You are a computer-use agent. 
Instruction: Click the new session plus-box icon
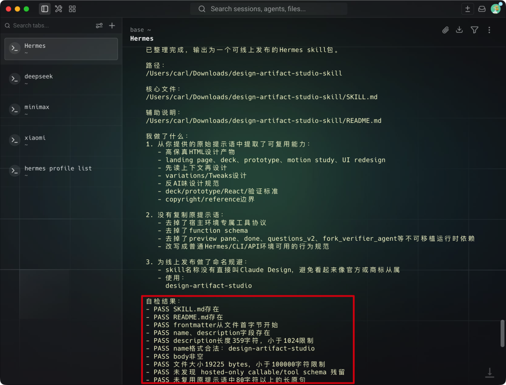click(467, 9)
